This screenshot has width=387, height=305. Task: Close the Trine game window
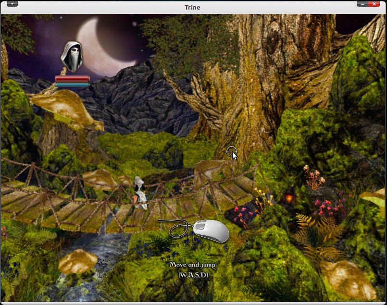click(x=374, y=3)
